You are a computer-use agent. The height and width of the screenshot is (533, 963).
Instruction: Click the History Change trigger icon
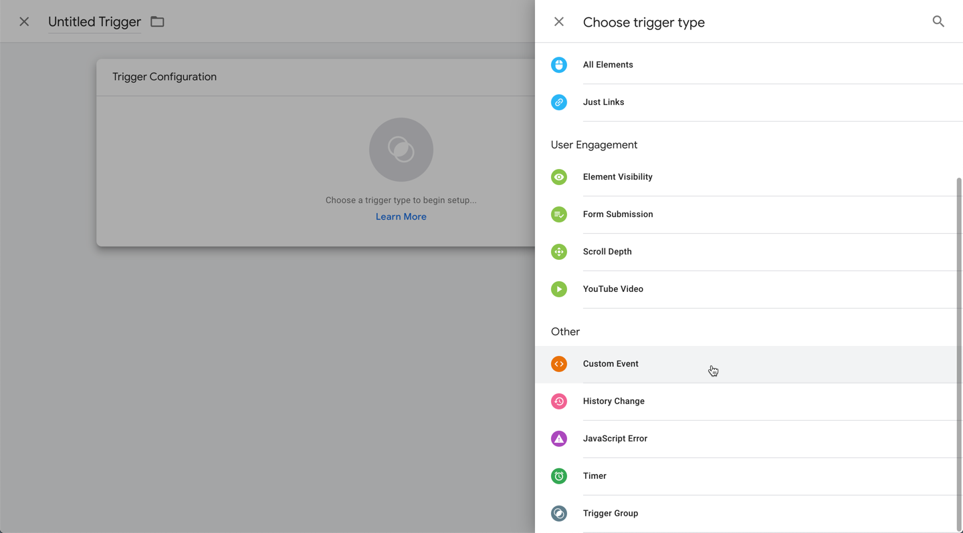click(559, 401)
